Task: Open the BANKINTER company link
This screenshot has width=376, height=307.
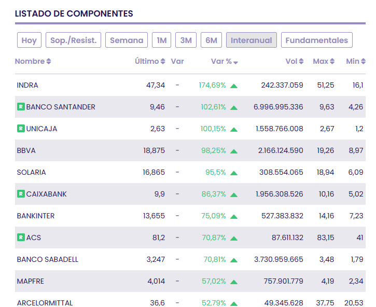Action: pyautogui.click(x=36, y=216)
